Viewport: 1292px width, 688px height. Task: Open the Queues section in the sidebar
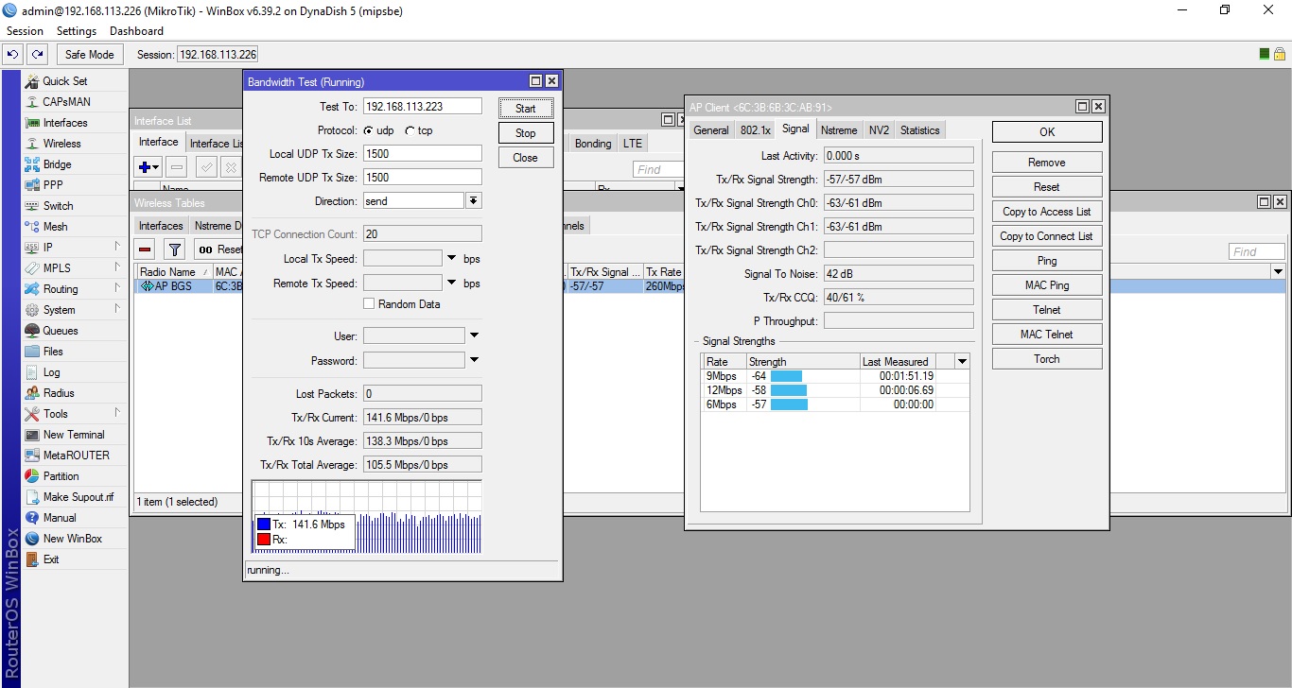click(60, 331)
